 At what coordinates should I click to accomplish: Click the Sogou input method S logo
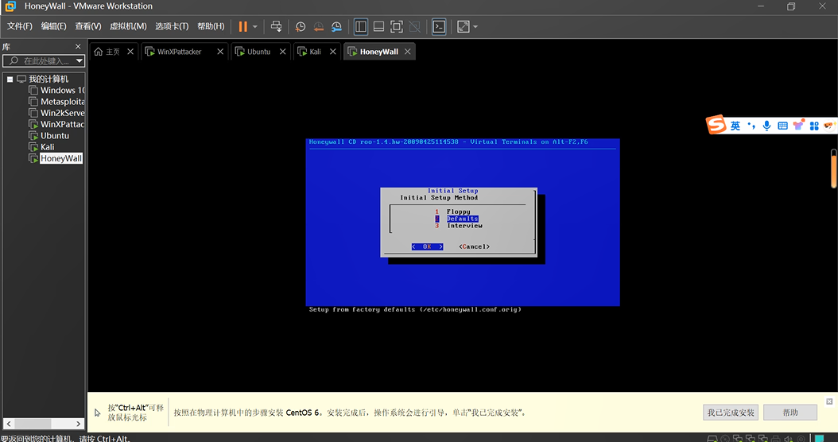point(716,125)
